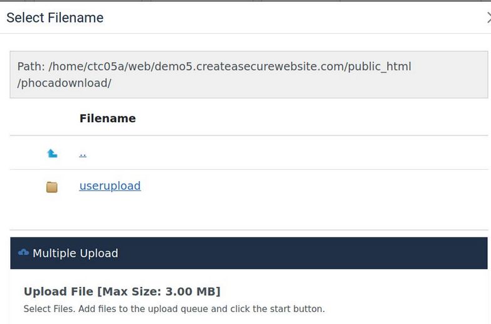Screen dimensions: 491x324
Task: Click blank space right of userupload row
Action: 314,186
